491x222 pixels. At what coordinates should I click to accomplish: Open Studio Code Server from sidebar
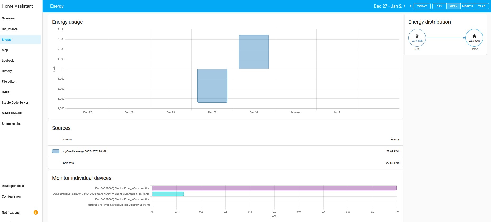pos(15,103)
